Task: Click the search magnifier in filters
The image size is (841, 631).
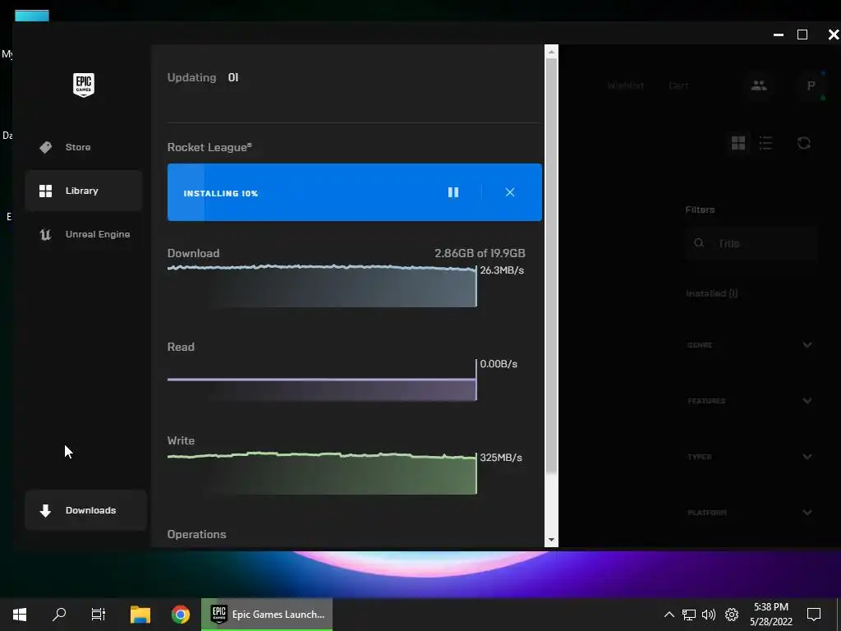Action: pyautogui.click(x=699, y=243)
